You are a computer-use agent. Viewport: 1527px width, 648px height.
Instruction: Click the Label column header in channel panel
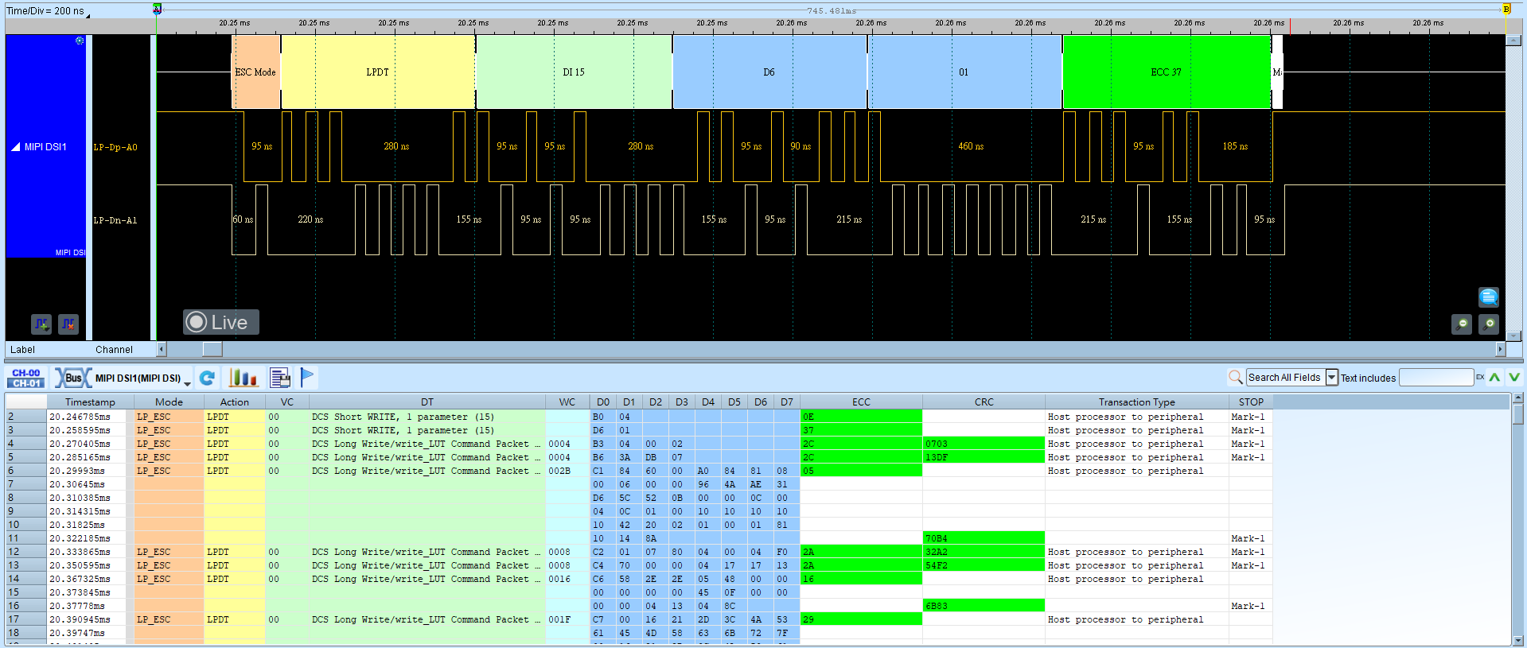22,349
